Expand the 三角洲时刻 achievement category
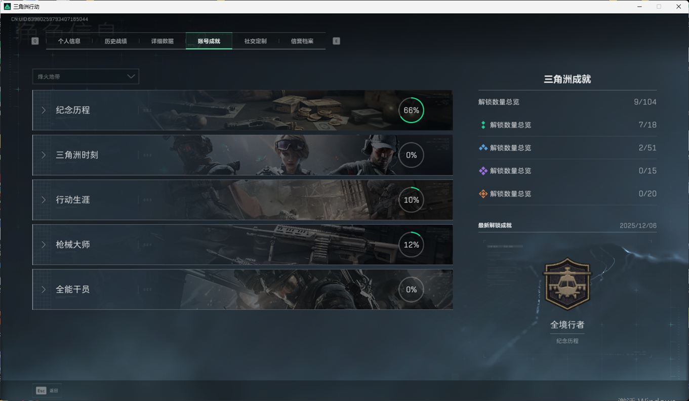Screen dimensions: 689x401 pyautogui.click(x=242, y=155)
